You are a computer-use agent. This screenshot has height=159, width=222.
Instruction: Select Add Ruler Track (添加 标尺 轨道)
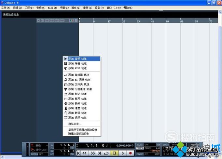point(82,99)
